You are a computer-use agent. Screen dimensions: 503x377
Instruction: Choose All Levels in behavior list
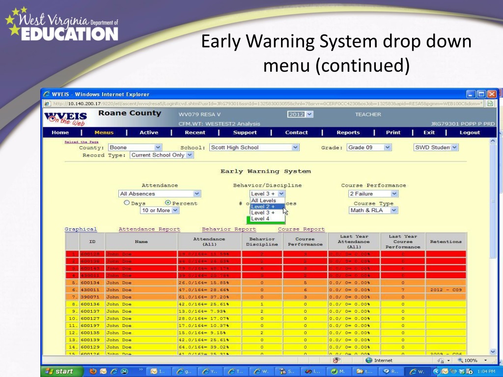point(267,200)
